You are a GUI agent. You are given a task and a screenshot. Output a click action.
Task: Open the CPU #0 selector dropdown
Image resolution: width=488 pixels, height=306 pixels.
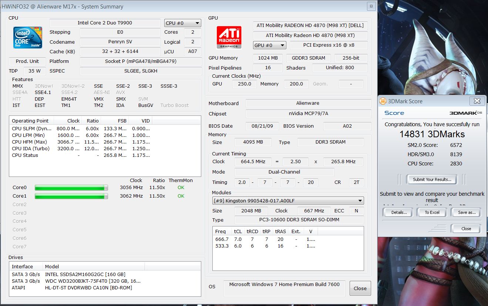coord(183,23)
